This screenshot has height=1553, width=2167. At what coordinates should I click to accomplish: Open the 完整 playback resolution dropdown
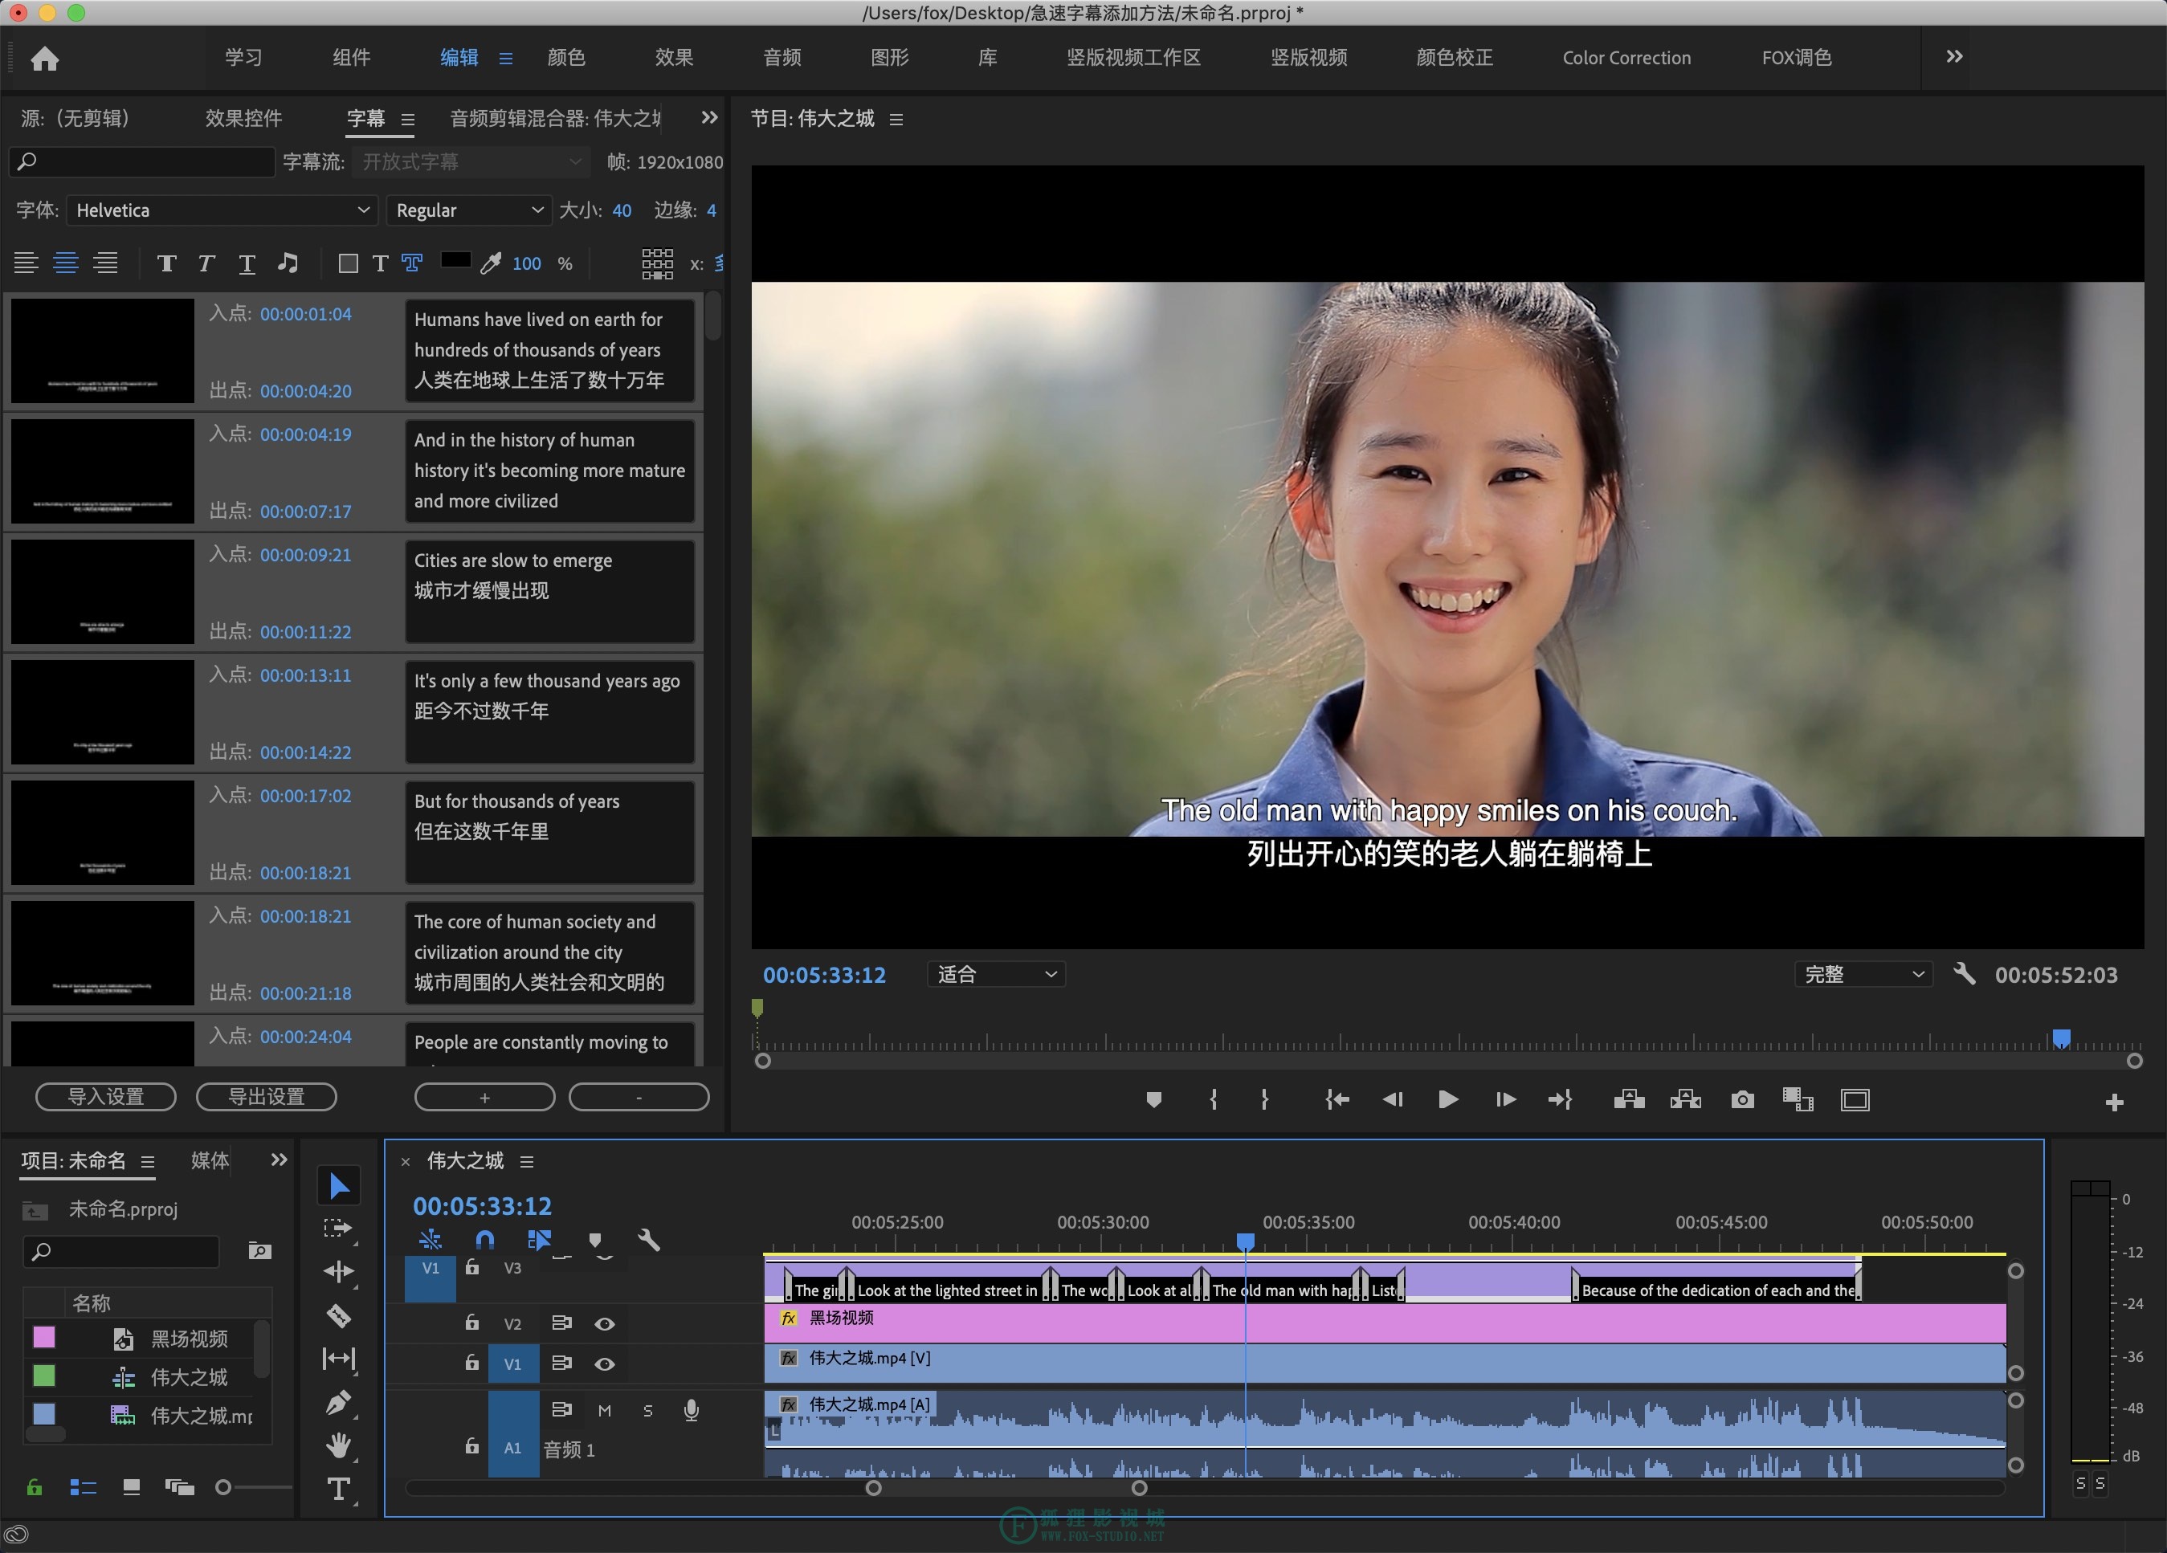[1863, 974]
